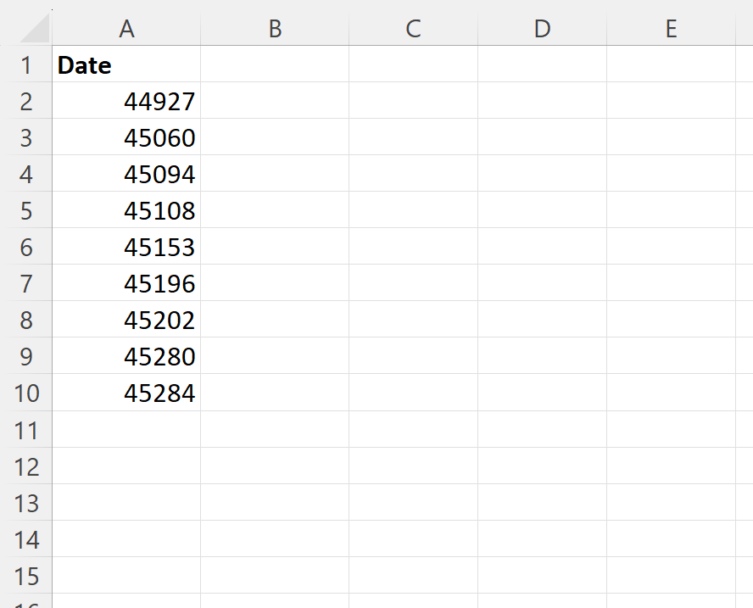Select cell containing 45060

(x=126, y=138)
